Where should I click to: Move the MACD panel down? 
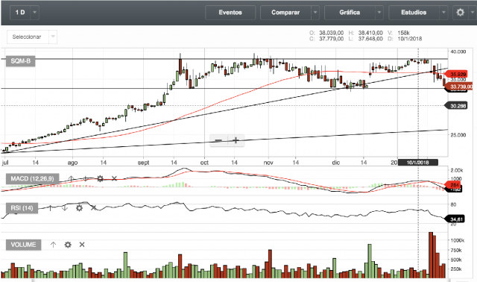click(x=86, y=179)
